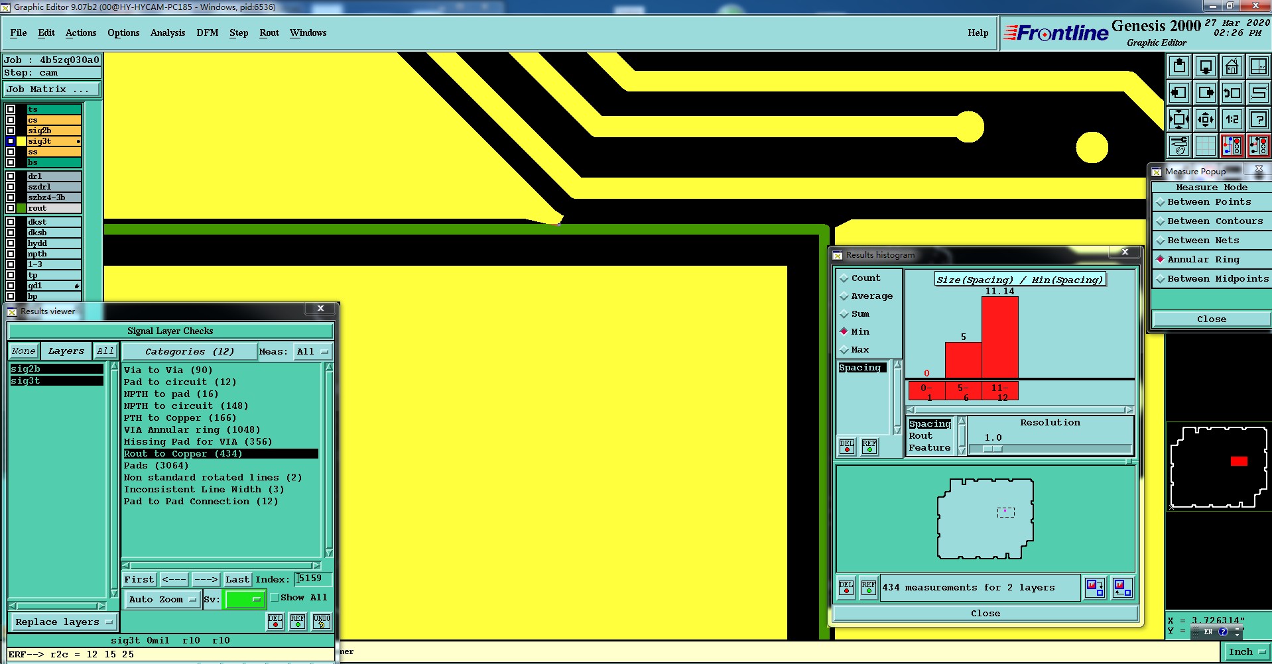The height and width of the screenshot is (664, 1272).
Task: Click REF icon under Spacing list in histogram
Action: [869, 447]
